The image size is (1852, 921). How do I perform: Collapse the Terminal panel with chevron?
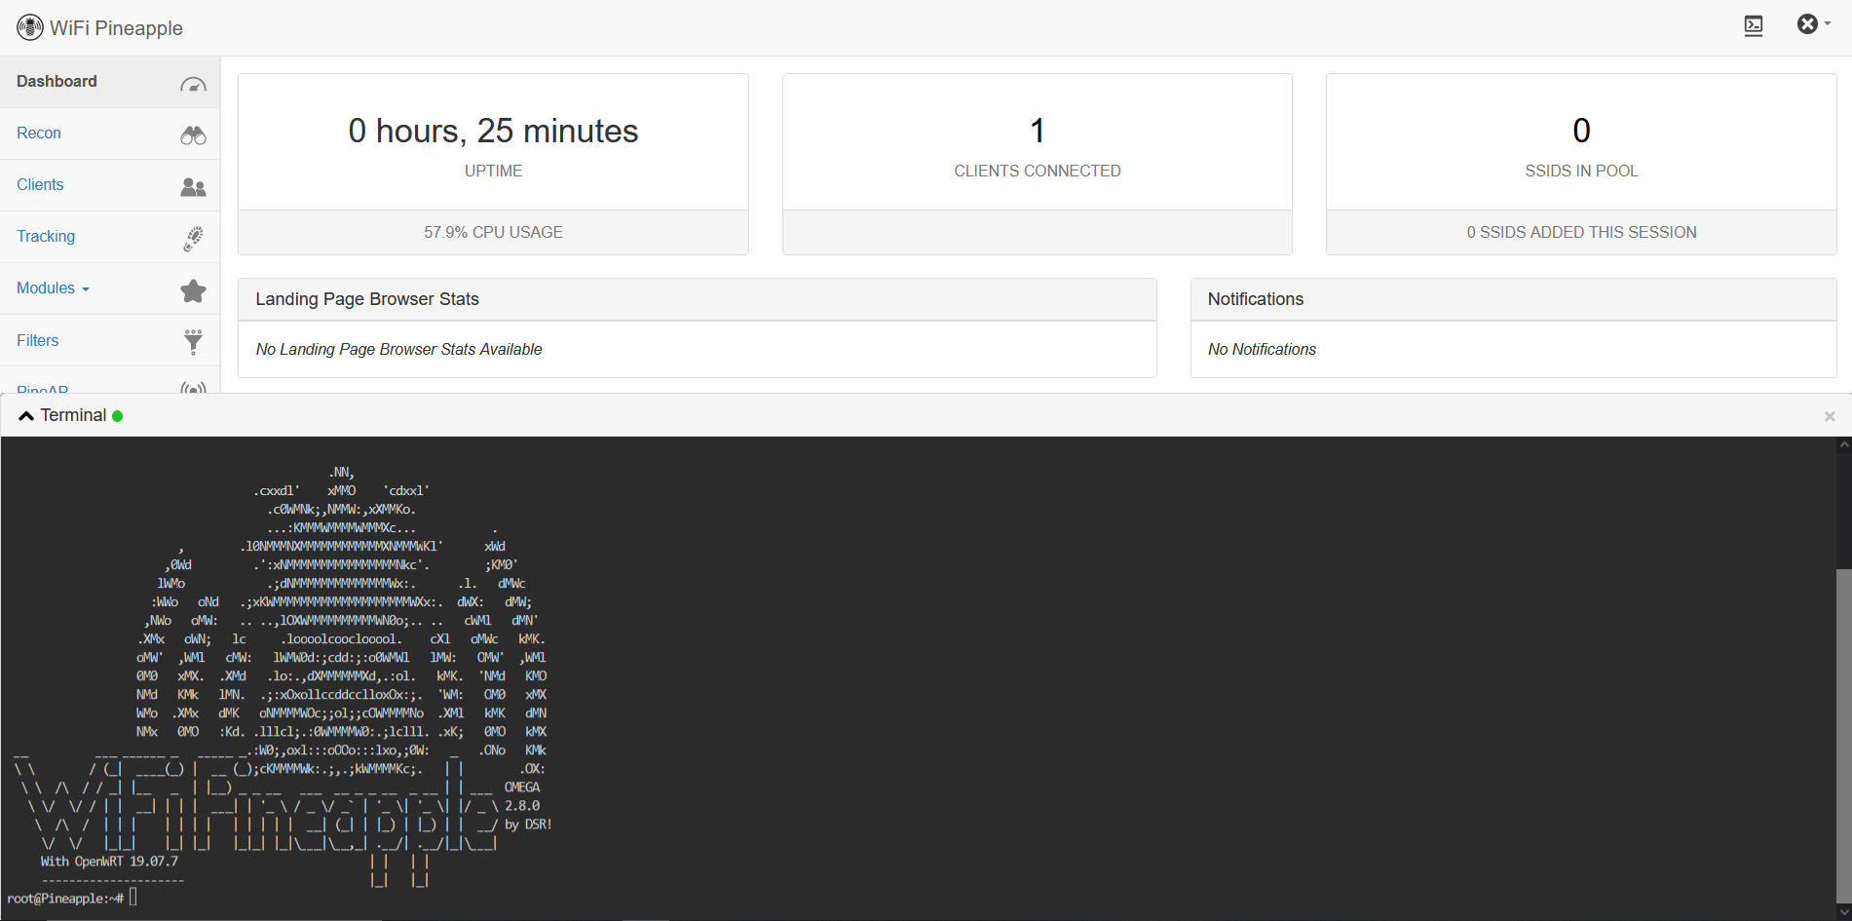pos(26,416)
